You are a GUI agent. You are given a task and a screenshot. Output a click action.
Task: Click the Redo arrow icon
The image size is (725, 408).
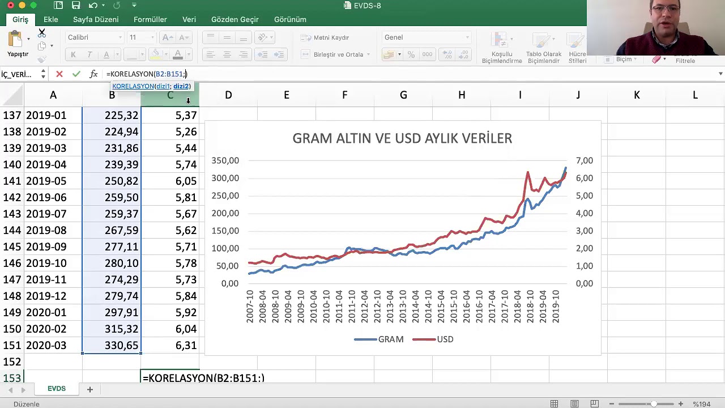coord(117,6)
